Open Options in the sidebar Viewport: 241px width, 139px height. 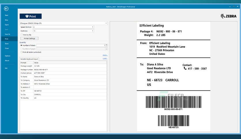click(7, 56)
